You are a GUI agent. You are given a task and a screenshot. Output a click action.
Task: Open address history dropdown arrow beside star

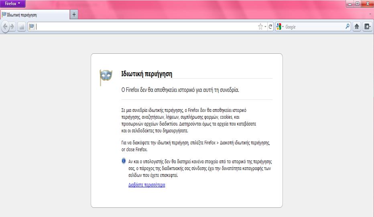click(x=265, y=27)
